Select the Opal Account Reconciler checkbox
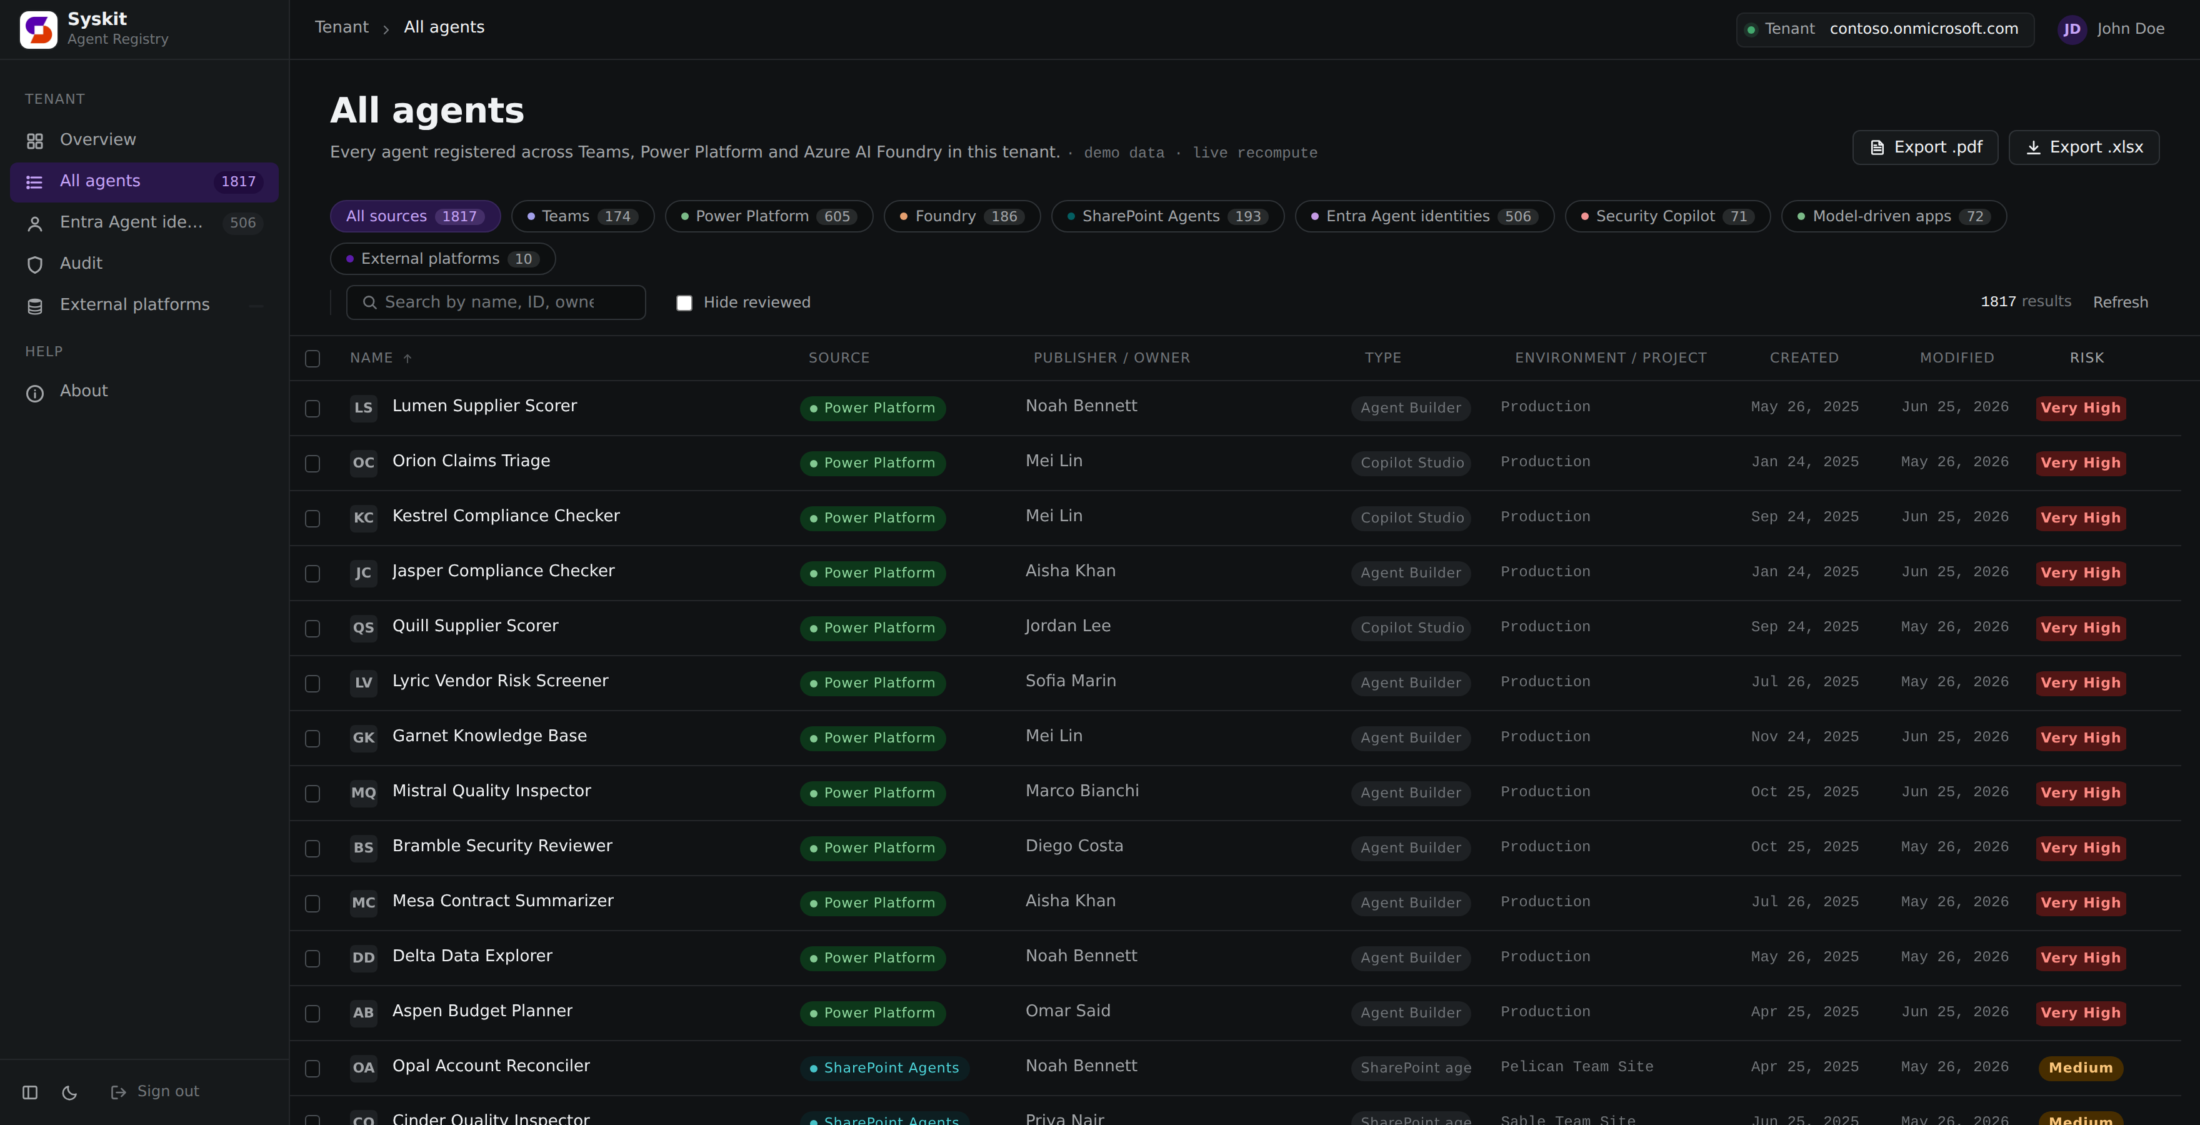This screenshot has width=2200, height=1125. click(x=312, y=1069)
